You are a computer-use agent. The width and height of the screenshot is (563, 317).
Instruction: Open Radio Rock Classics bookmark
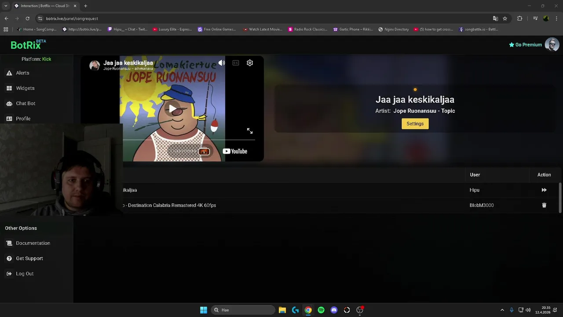(x=308, y=29)
